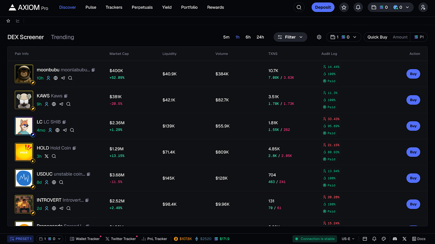The height and width of the screenshot is (244, 435).
Task: Click the AXIOM Pro logo
Action: [28, 7]
